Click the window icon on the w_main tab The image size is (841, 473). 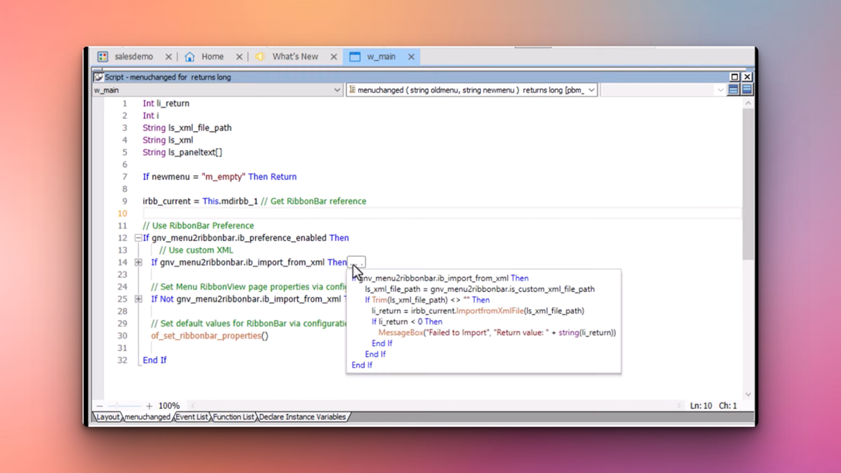pos(355,56)
